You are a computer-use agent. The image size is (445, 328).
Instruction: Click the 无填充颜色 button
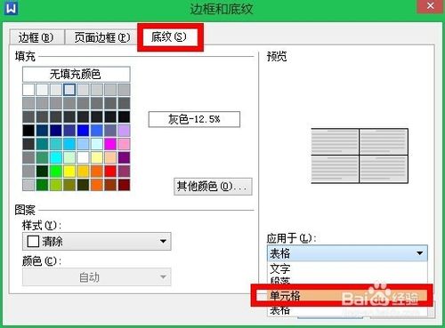[76, 74]
